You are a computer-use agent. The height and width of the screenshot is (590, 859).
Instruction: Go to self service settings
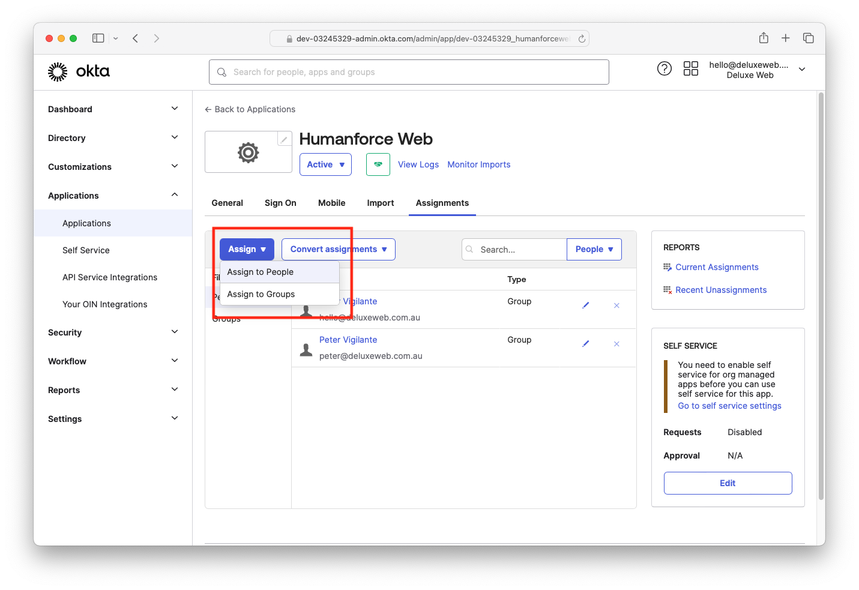tap(729, 406)
